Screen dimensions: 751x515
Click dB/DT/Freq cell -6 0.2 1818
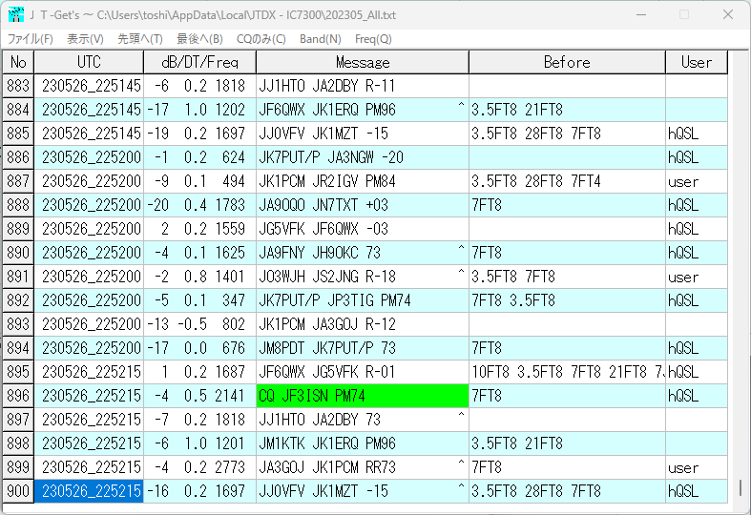pos(199,86)
